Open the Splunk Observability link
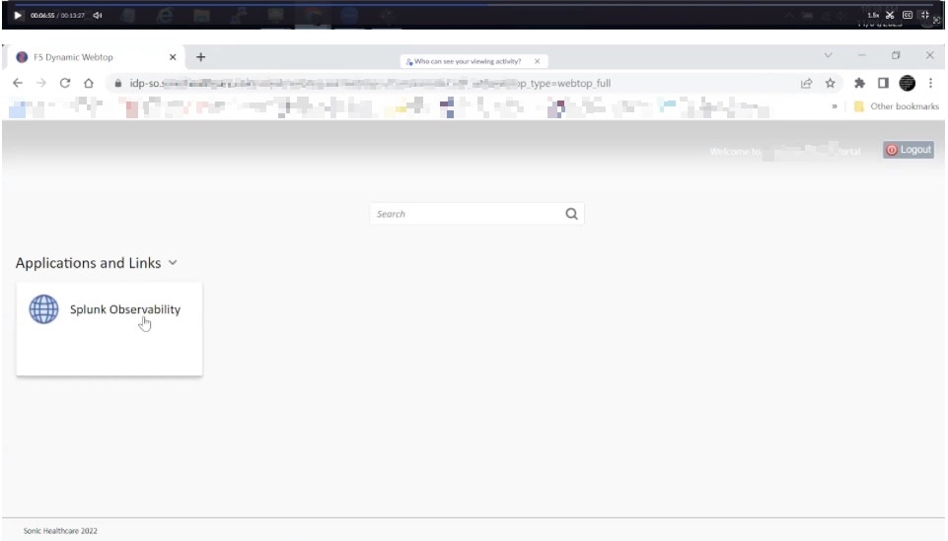 coord(125,309)
